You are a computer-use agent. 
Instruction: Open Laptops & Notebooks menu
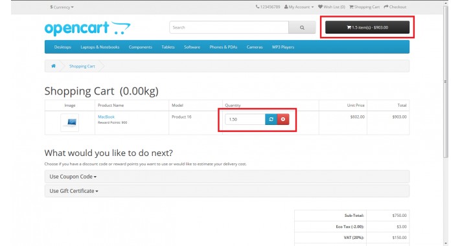(100, 47)
